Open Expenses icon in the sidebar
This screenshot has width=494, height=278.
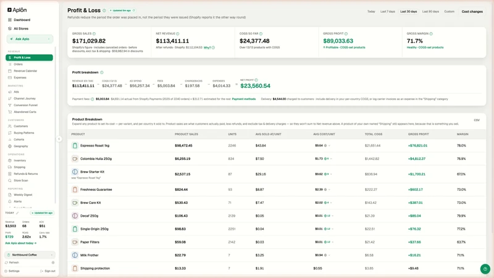(x=10, y=78)
